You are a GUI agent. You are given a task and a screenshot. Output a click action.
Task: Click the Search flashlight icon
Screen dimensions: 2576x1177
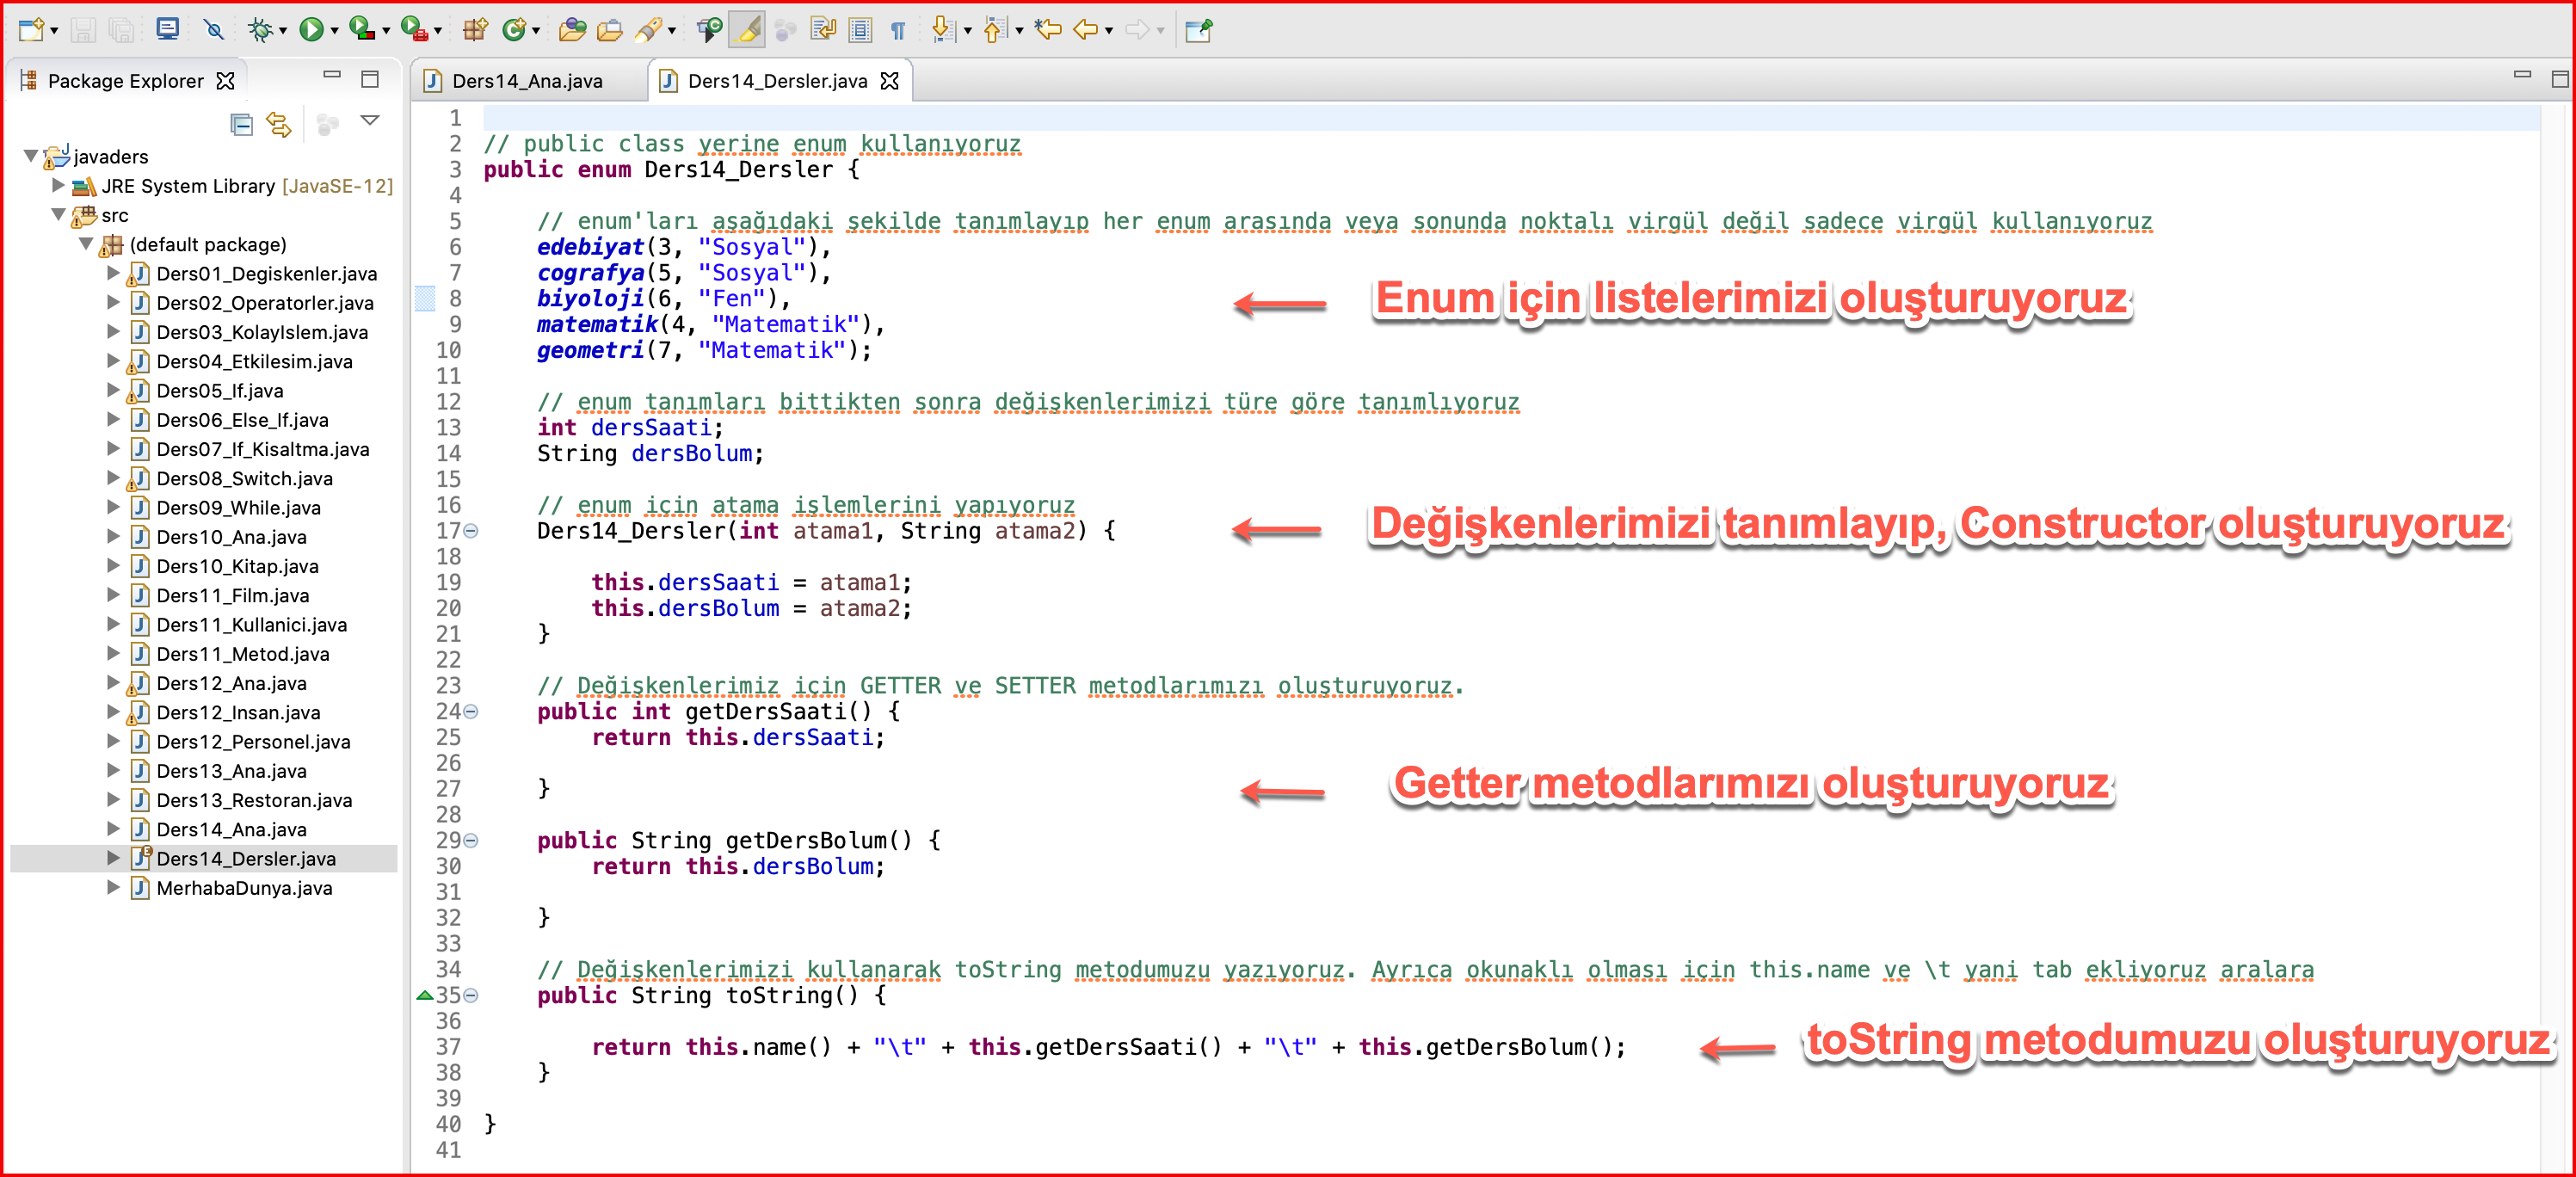[649, 30]
